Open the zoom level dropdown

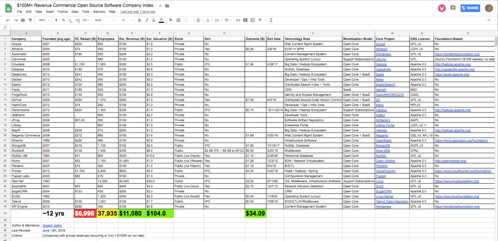coord(44,20)
